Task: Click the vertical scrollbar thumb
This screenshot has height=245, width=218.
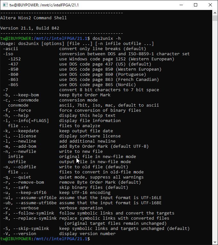Action: point(215,18)
